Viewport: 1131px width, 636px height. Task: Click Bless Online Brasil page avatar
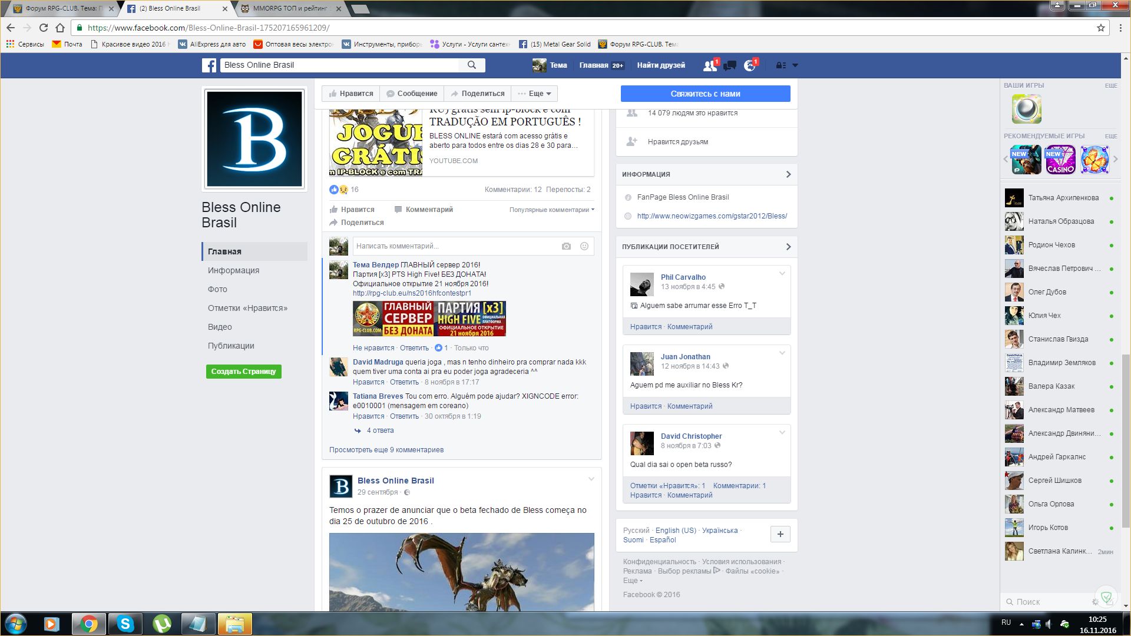[x=254, y=139]
